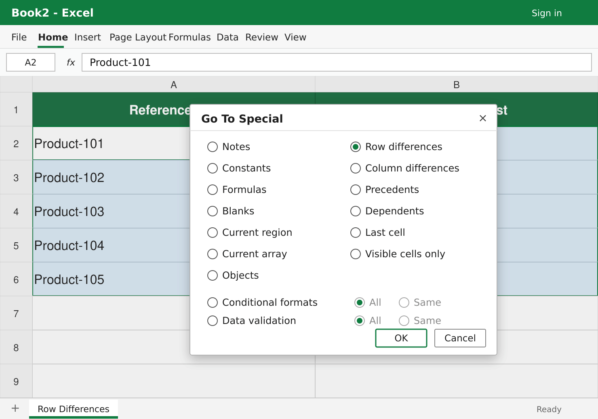Select row 8 header
Screen dimensions: 598x419
click(16, 347)
